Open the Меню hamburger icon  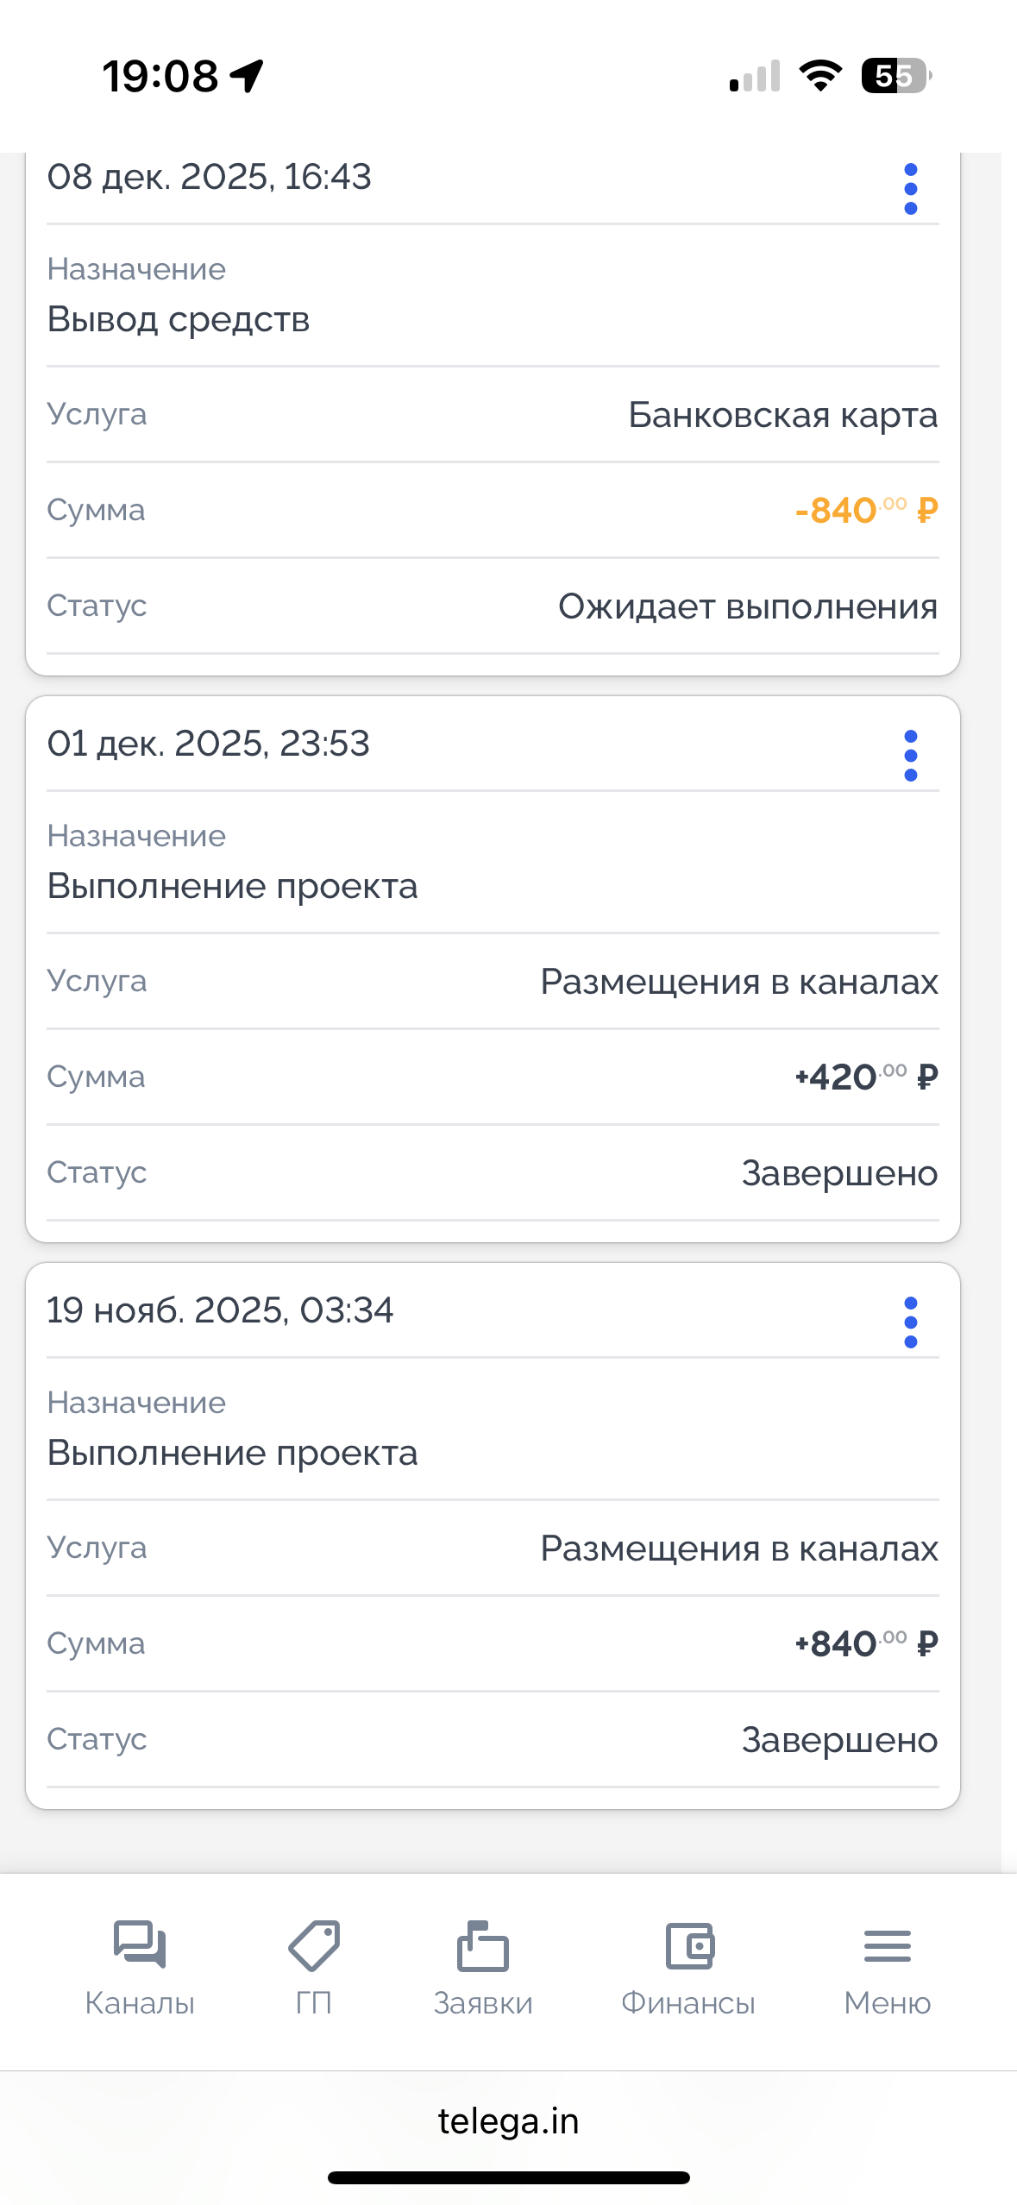887,1945
